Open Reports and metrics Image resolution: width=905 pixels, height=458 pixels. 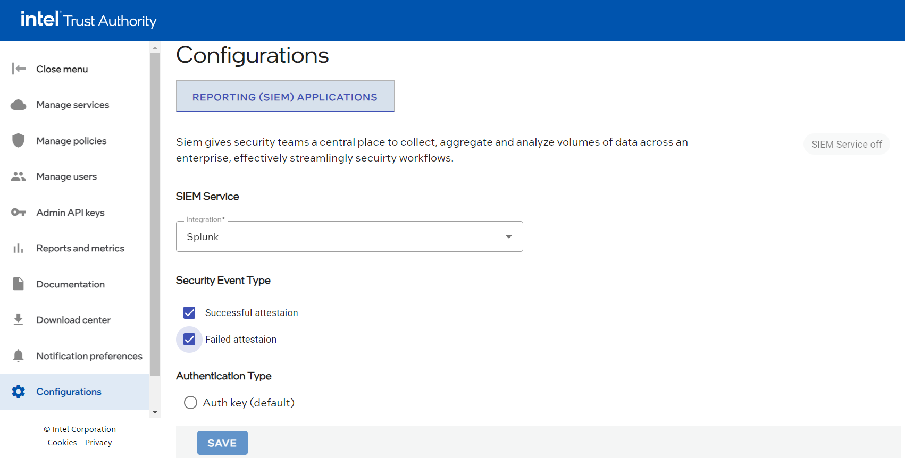tap(75, 248)
